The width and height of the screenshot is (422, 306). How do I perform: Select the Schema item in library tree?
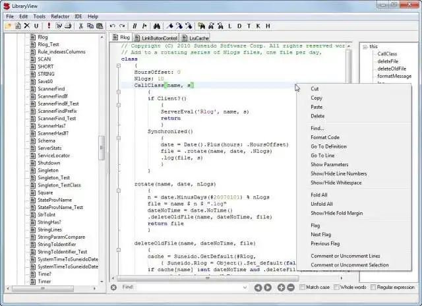pyautogui.click(x=46, y=140)
